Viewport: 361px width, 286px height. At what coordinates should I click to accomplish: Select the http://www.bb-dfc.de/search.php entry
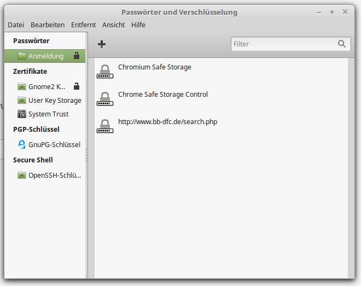click(167, 122)
